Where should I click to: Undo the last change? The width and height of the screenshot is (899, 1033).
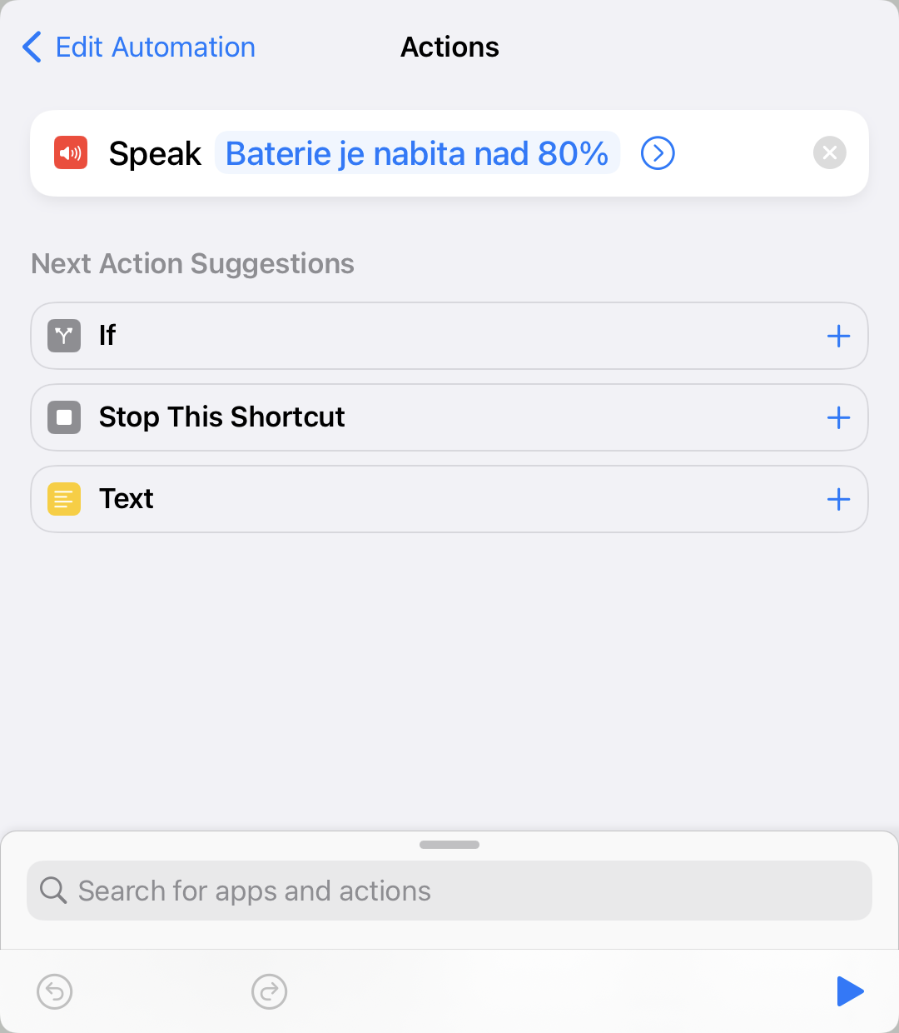point(55,991)
